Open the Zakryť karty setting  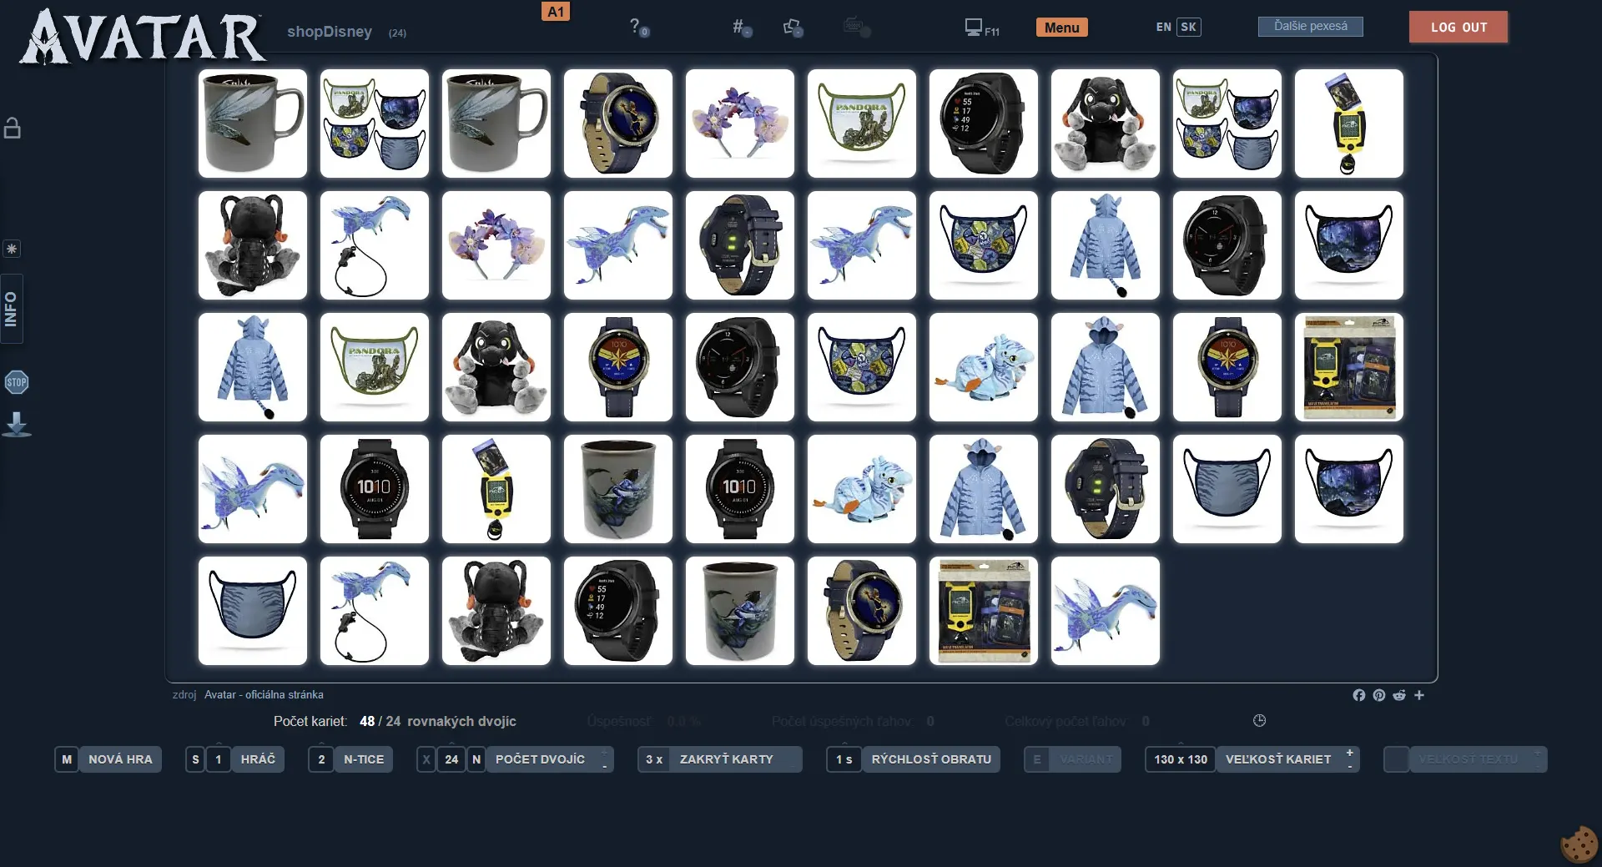(x=726, y=759)
